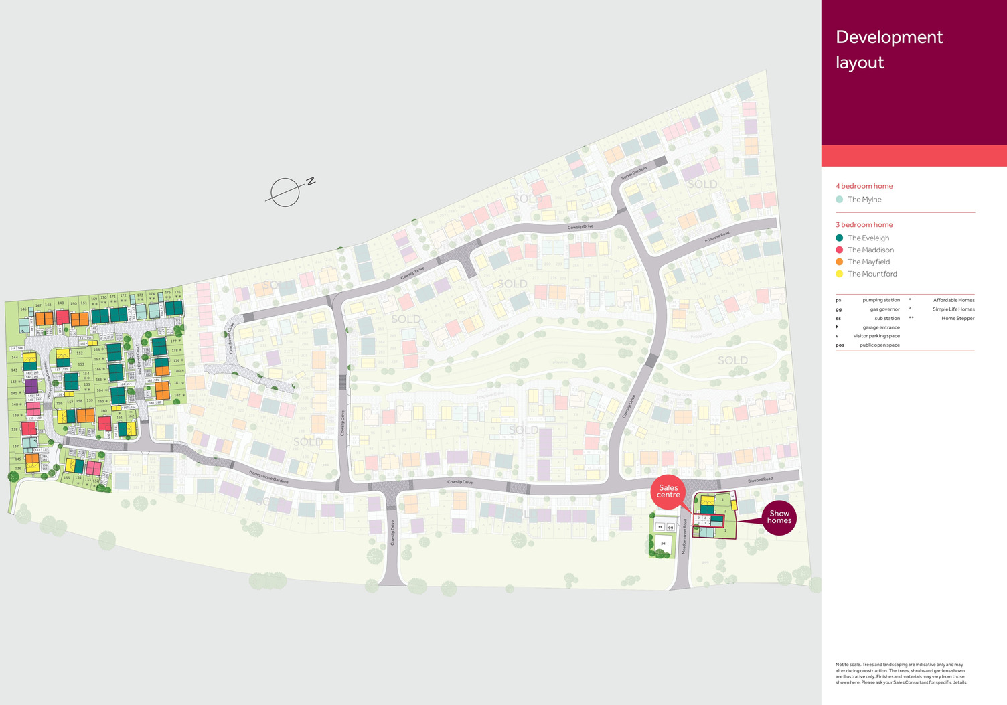Viewport: 1007px width, 705px height.
Task: Click the Bluebell Road street label
Action: 760,480
